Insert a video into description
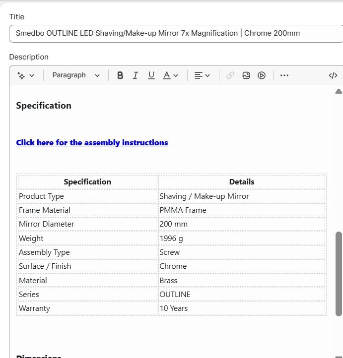Viewport: 343px width, 358px height. point(262,75)
